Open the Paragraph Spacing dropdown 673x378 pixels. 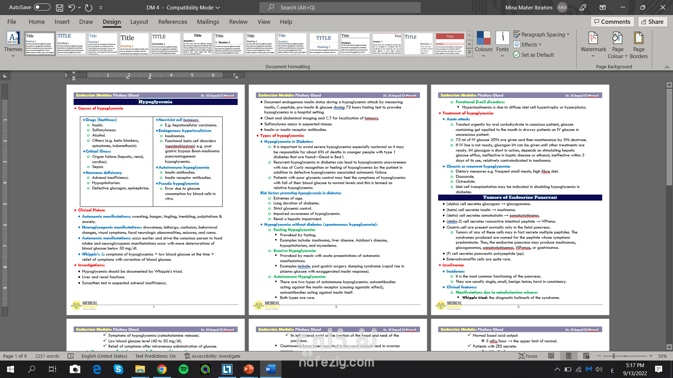[541, 34]
